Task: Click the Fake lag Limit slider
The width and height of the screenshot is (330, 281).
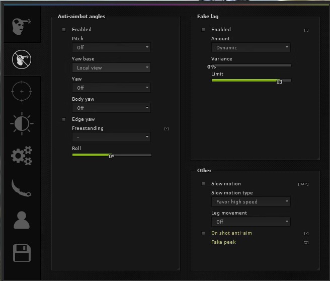Action: (x=251, y=80)
